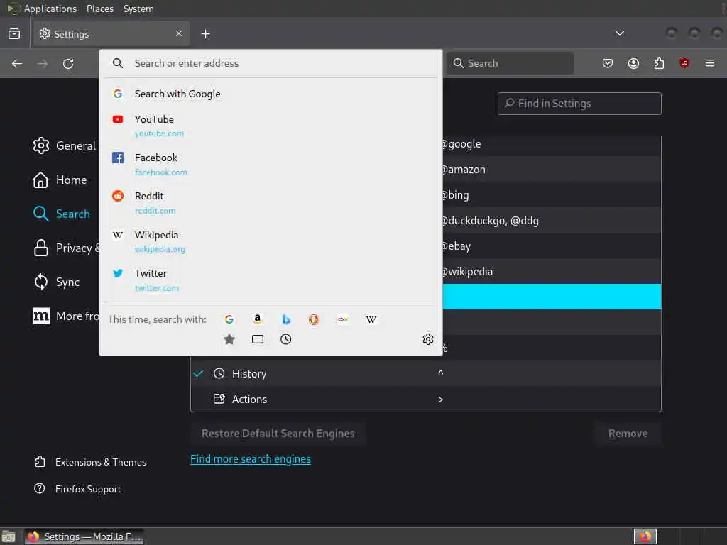This screenshot has height=545, width=727.
Task: Click the show desktop icon in taskbar
Action: click(x=9, y=536)
